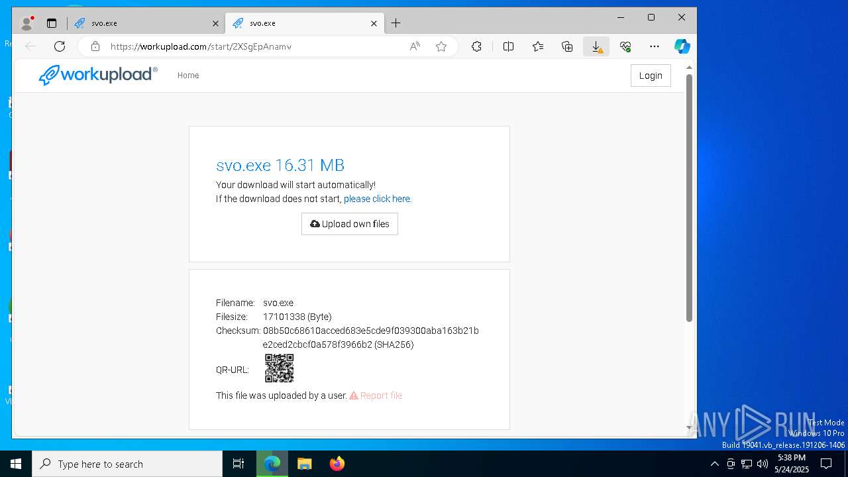Go back to the previous page
Viewport: 848px width, 477px height.
(30, 46)
